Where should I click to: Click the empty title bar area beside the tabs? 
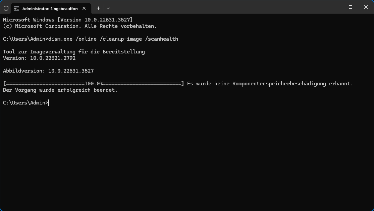tap(218, 7)
